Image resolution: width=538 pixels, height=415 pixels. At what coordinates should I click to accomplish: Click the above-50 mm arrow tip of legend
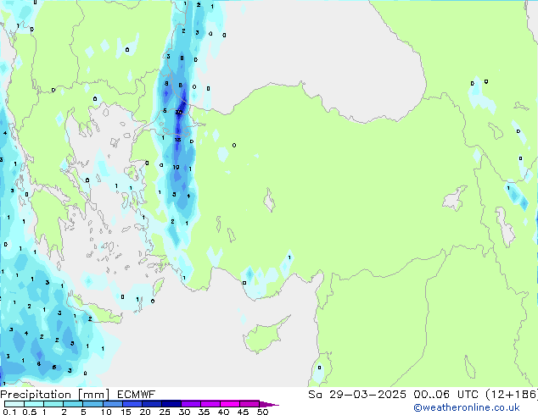point(268,404)
